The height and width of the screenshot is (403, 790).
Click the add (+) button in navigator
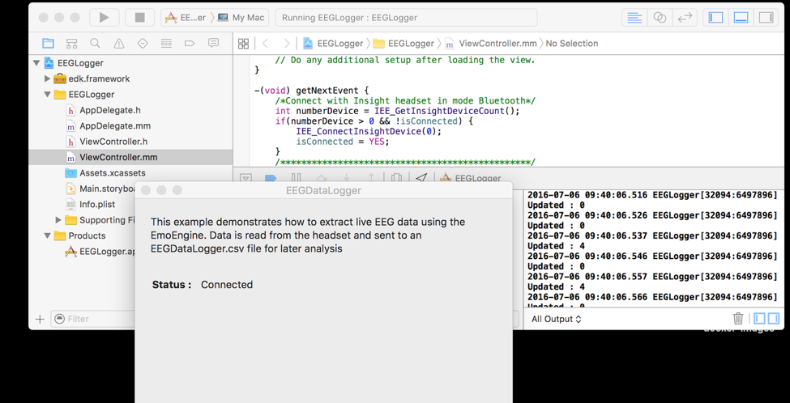click(x=40, y=319)
